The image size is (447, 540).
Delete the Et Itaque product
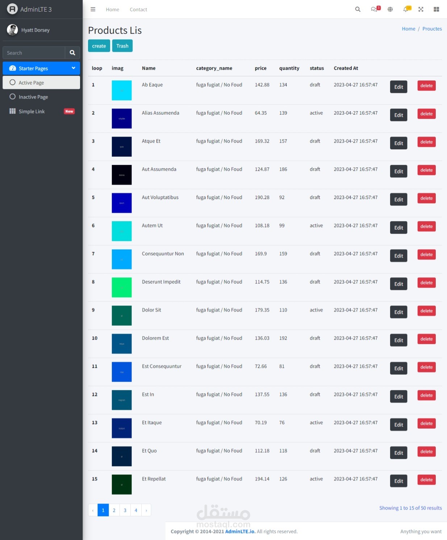[x=426, y=423]
